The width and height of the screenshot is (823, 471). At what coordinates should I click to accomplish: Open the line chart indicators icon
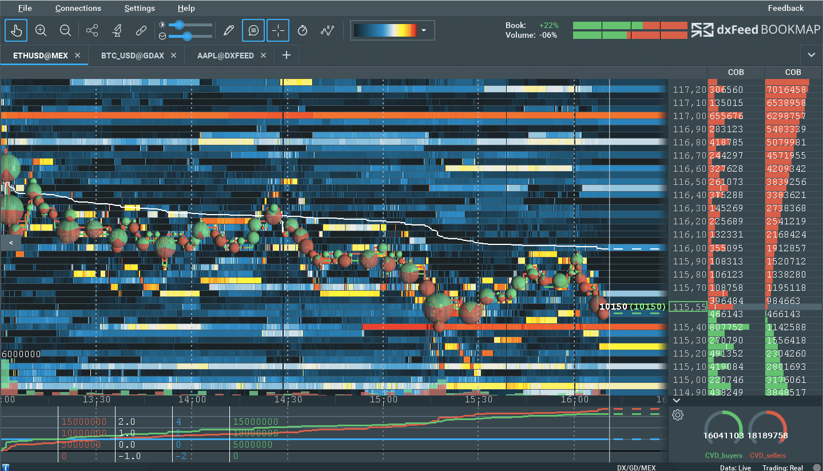pos(327,30)
